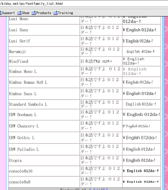Select the Nimbus Sans L font name

point(23,94)
